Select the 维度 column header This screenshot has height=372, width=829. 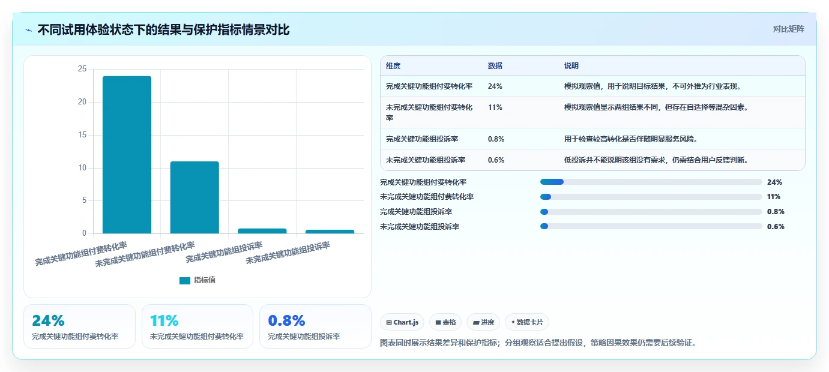[393, 65]
